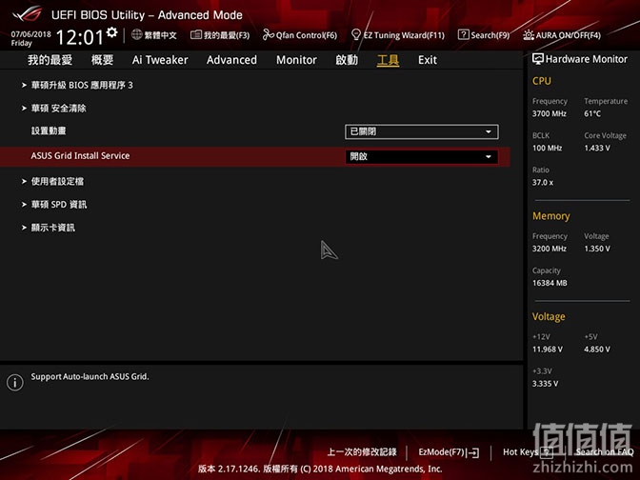Image resolution: width=640 pixels, height=480 pixels.
Task: Click CPU frequency value 3700 MHz
Action: click(550, 114)
